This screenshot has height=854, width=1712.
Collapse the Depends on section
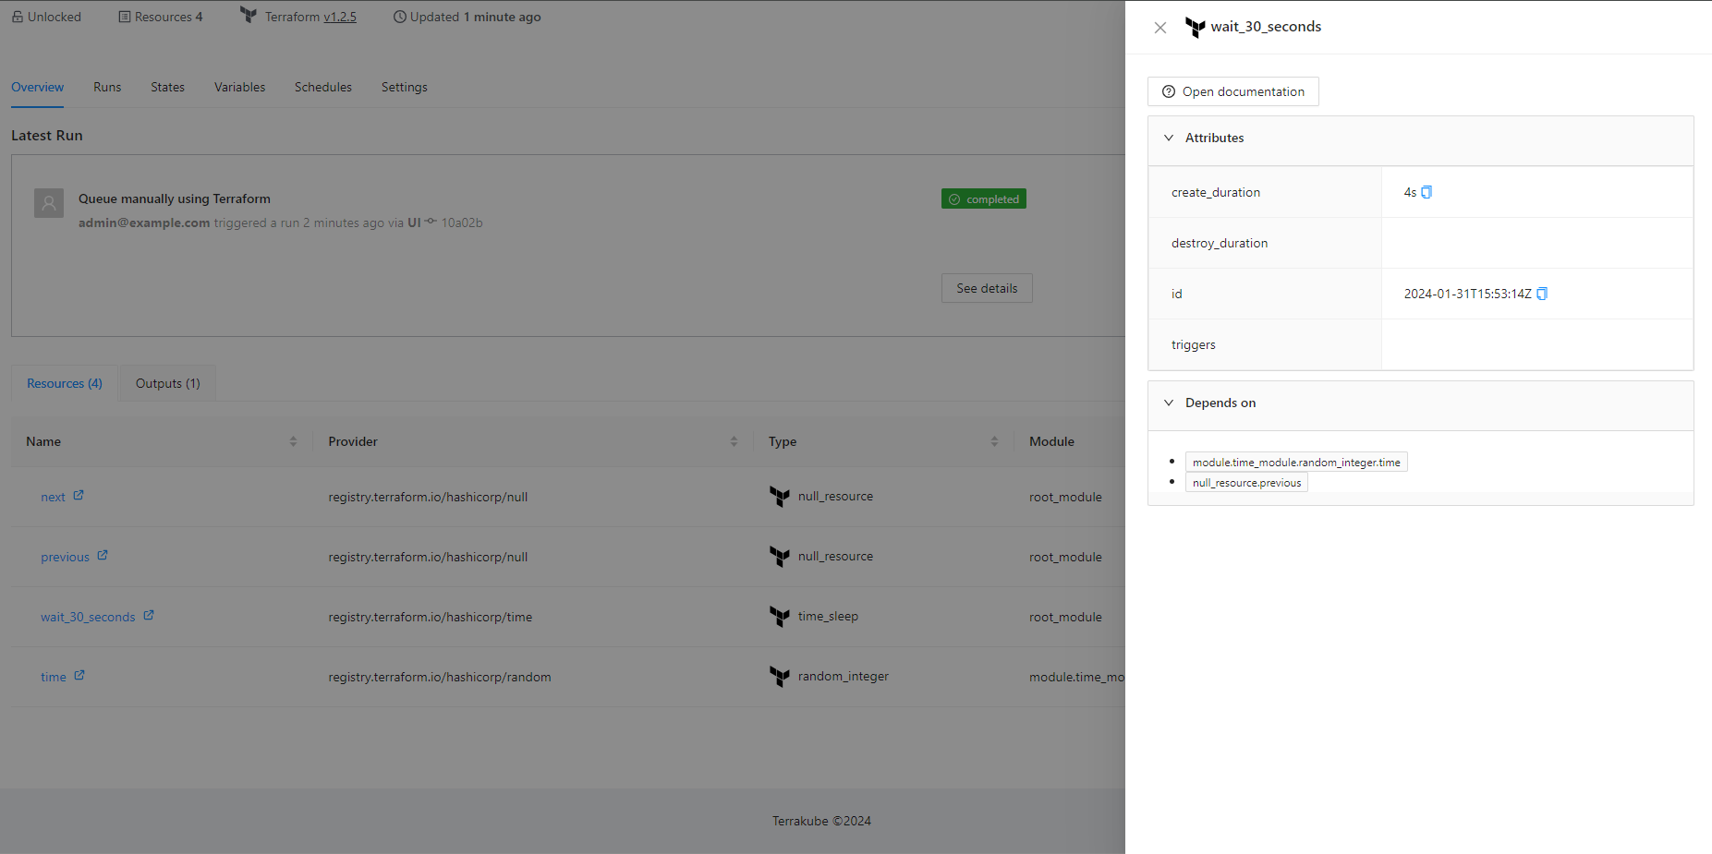(x=1169, y=403)
